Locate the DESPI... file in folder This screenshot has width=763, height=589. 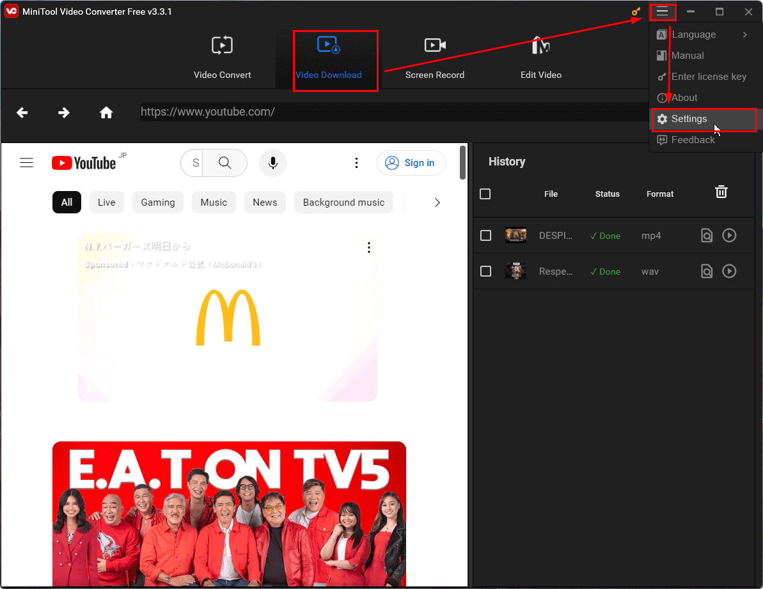[707, 236]
